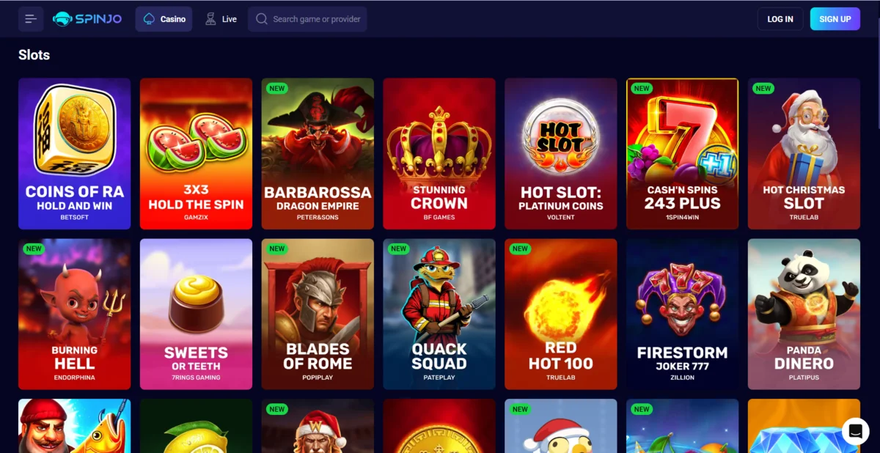Click the spade icon in Casino tab

150,19
